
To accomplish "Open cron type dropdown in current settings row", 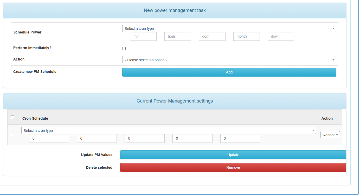I will click(x=168, y=130).
